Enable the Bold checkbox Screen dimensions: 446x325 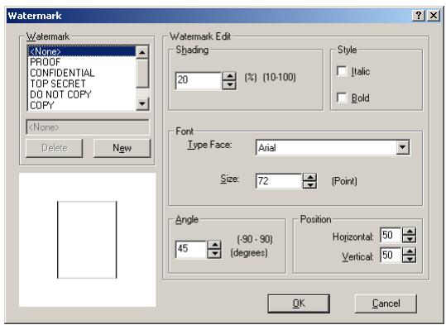coord(342,98)
